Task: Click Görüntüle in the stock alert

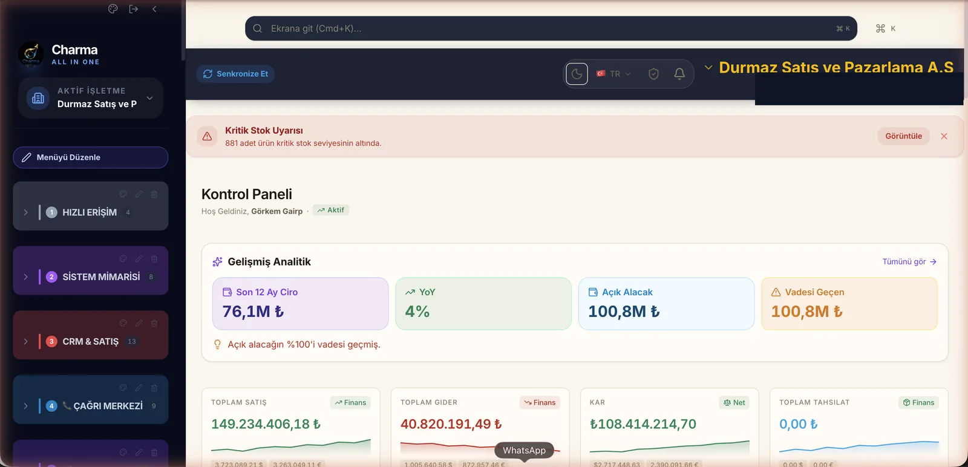Action: click(x=903, y=136)
